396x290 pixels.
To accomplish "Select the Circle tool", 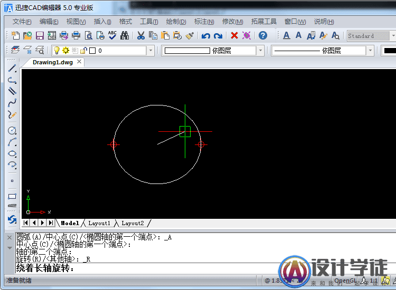I will tap(12, 130).
